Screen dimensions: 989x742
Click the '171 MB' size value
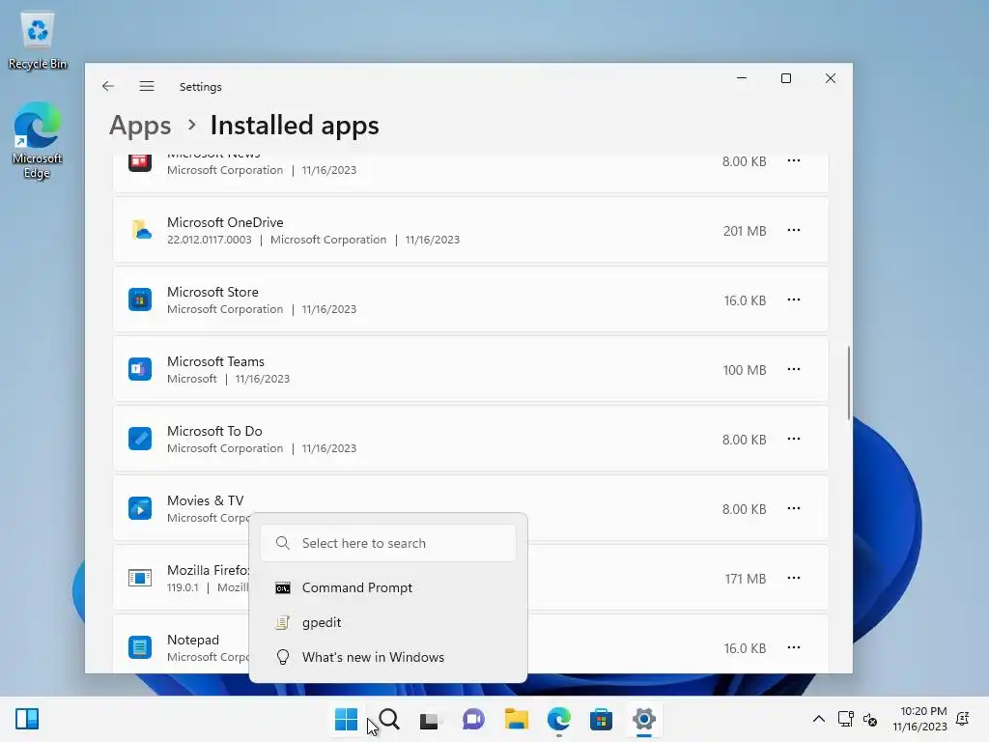[745, 579]
